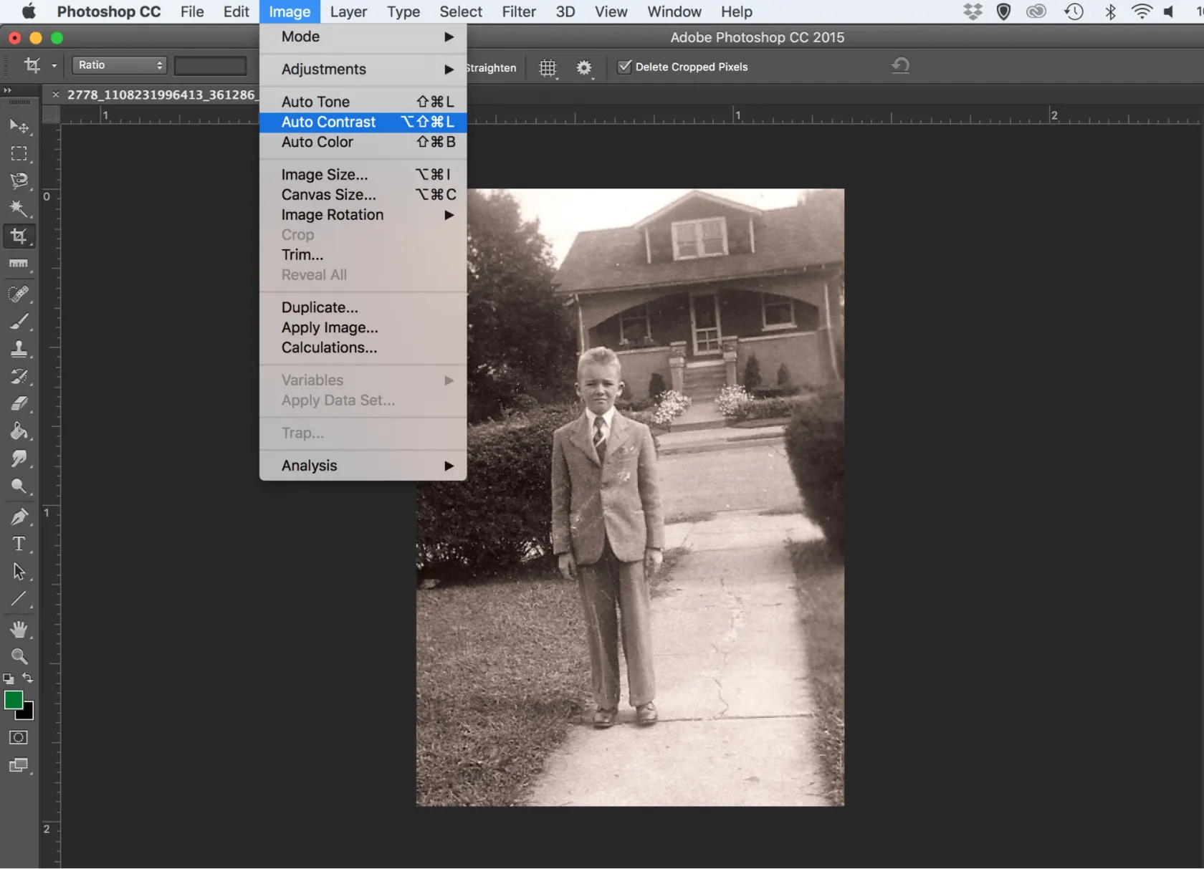The image size is (1204, 869).
Task: Click the crop ratio width field
Action: click(211, 66)
